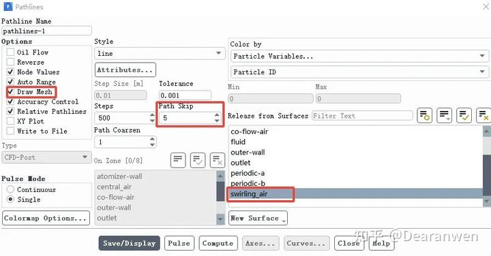Viewport: 491px width, 256px height.
Task: Decrease Path Coarsen with down arrow
Action: click(x=152, y=145)
